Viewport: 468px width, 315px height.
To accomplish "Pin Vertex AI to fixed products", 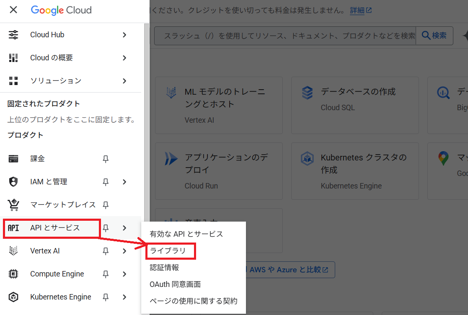I will (x=105, y=251).
